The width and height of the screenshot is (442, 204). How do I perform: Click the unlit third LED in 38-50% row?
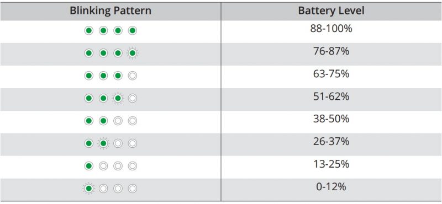(118, 121)
